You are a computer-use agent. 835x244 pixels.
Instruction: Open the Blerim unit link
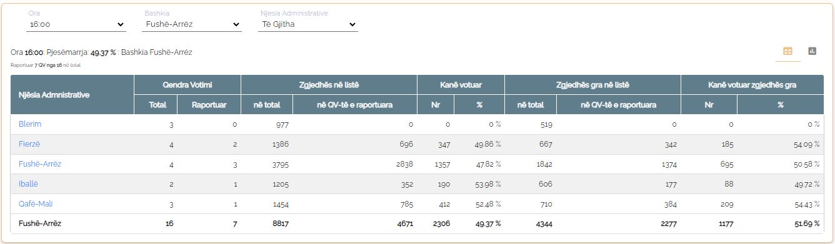30,124
